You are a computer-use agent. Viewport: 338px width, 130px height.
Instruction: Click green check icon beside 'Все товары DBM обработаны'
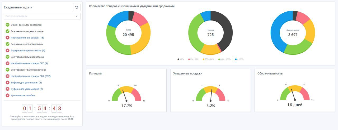click(x=7, y=57)
